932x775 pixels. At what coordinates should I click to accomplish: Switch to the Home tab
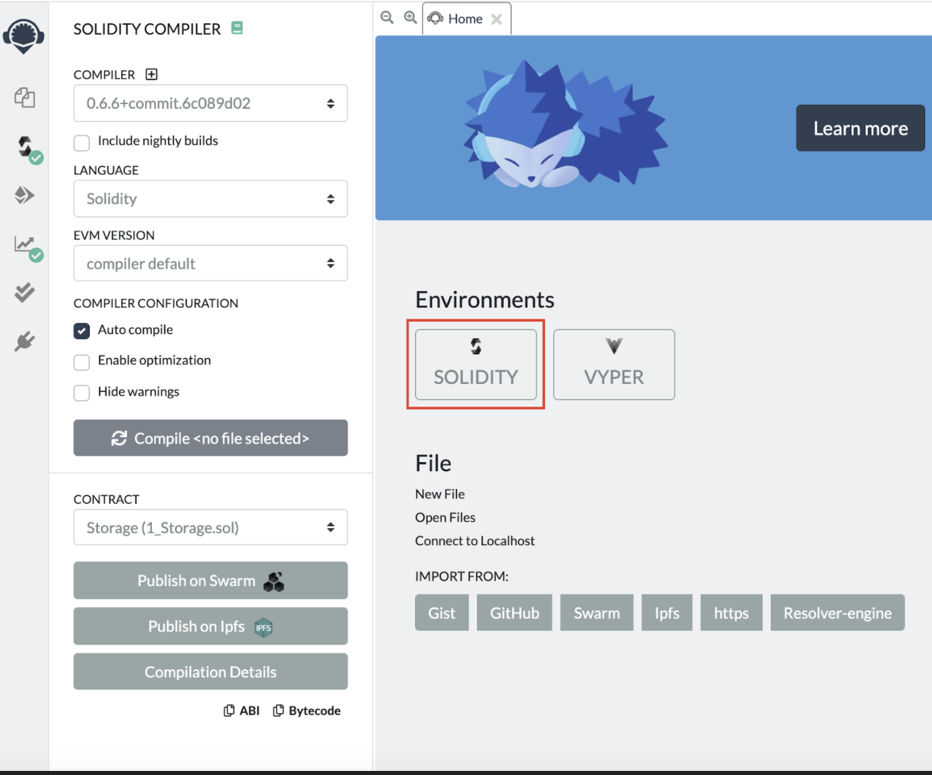click(x=465, y=19)
